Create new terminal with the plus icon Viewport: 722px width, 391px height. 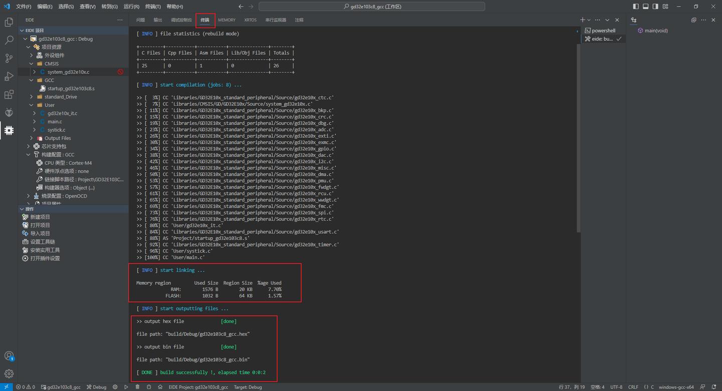(x=582, y=20)
